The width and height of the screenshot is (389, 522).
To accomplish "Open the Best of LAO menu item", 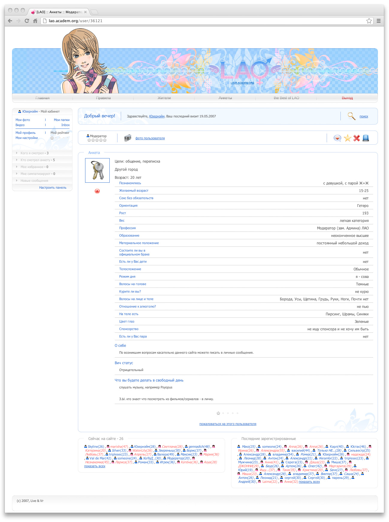I will 286,98.
